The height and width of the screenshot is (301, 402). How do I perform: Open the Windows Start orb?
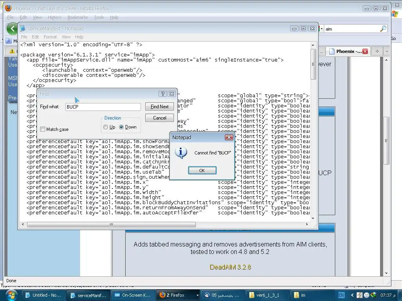pyautogui.click(x=11, y=295)
